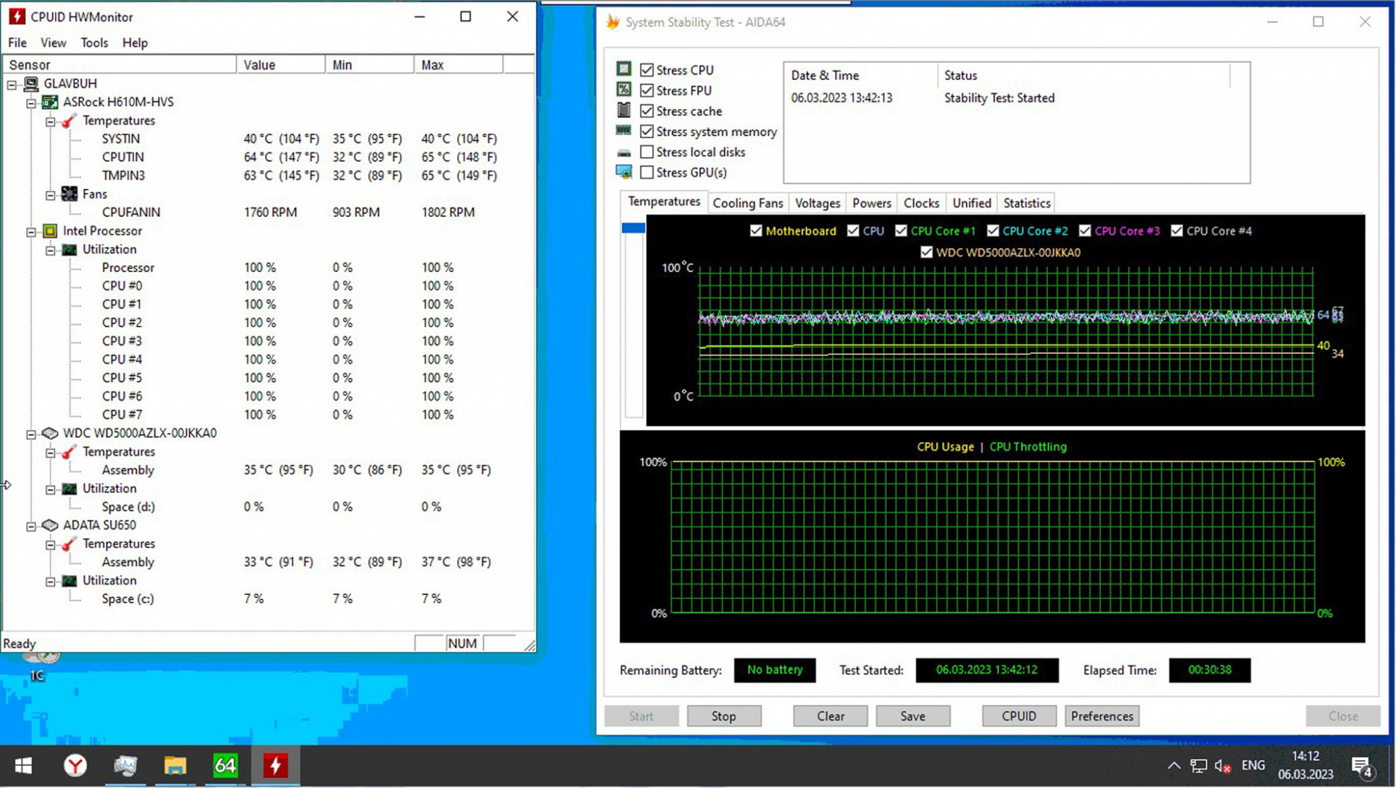1397x788 pixels.
Task: Click the GLAVBUH computer icon in HWMonitor tree
Action: 31,83
